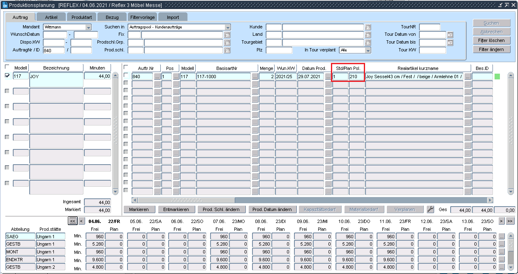Expand the In Tour verplant dropdown

pos(368,51)
